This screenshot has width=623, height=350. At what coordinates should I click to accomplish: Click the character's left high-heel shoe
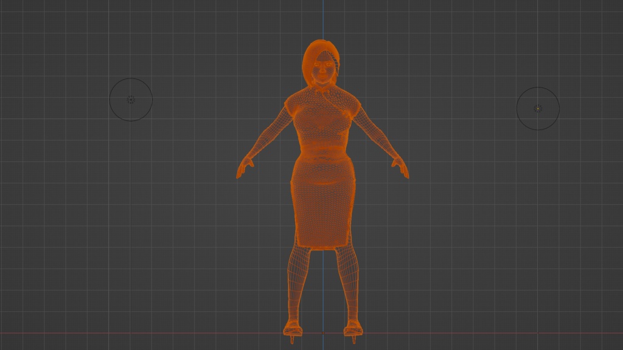[x=353, y=328]
